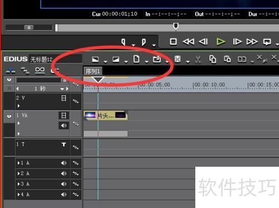
Task: Click the open project folder icon
Action: click(x=157, y=59)
